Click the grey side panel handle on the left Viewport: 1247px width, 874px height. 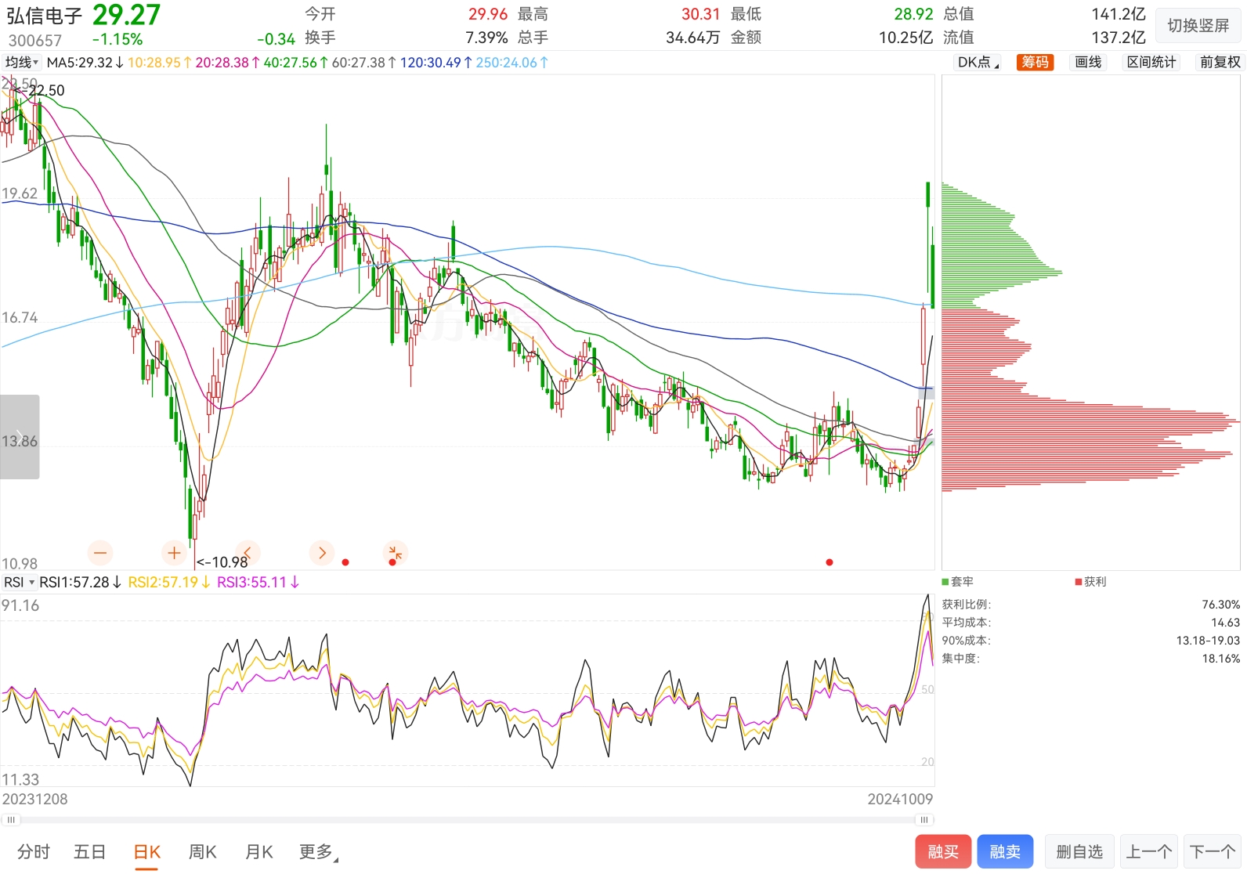[x=20, y=437]
